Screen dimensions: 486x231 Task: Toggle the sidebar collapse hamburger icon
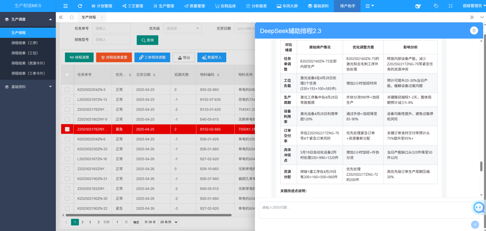click(x=66, y=6)
